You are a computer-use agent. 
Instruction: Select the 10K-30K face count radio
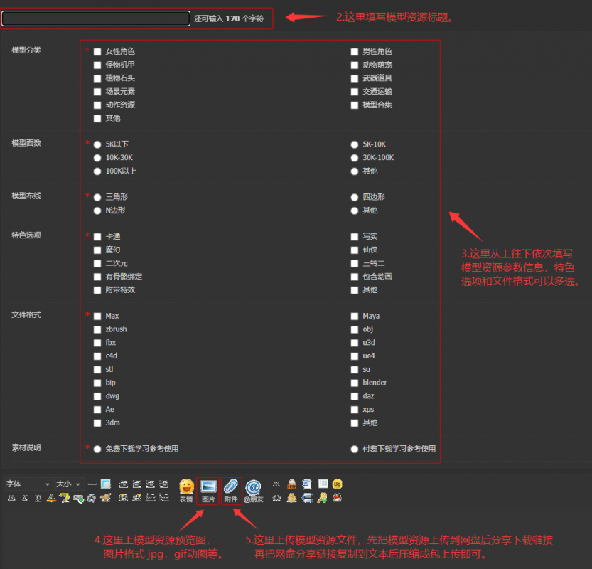[97, 158]
